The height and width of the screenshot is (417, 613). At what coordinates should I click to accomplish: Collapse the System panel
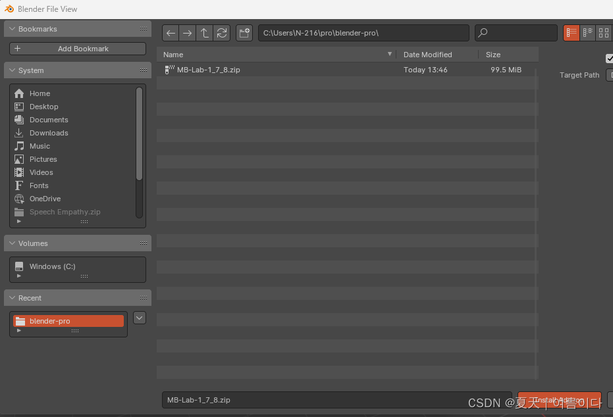12,70
